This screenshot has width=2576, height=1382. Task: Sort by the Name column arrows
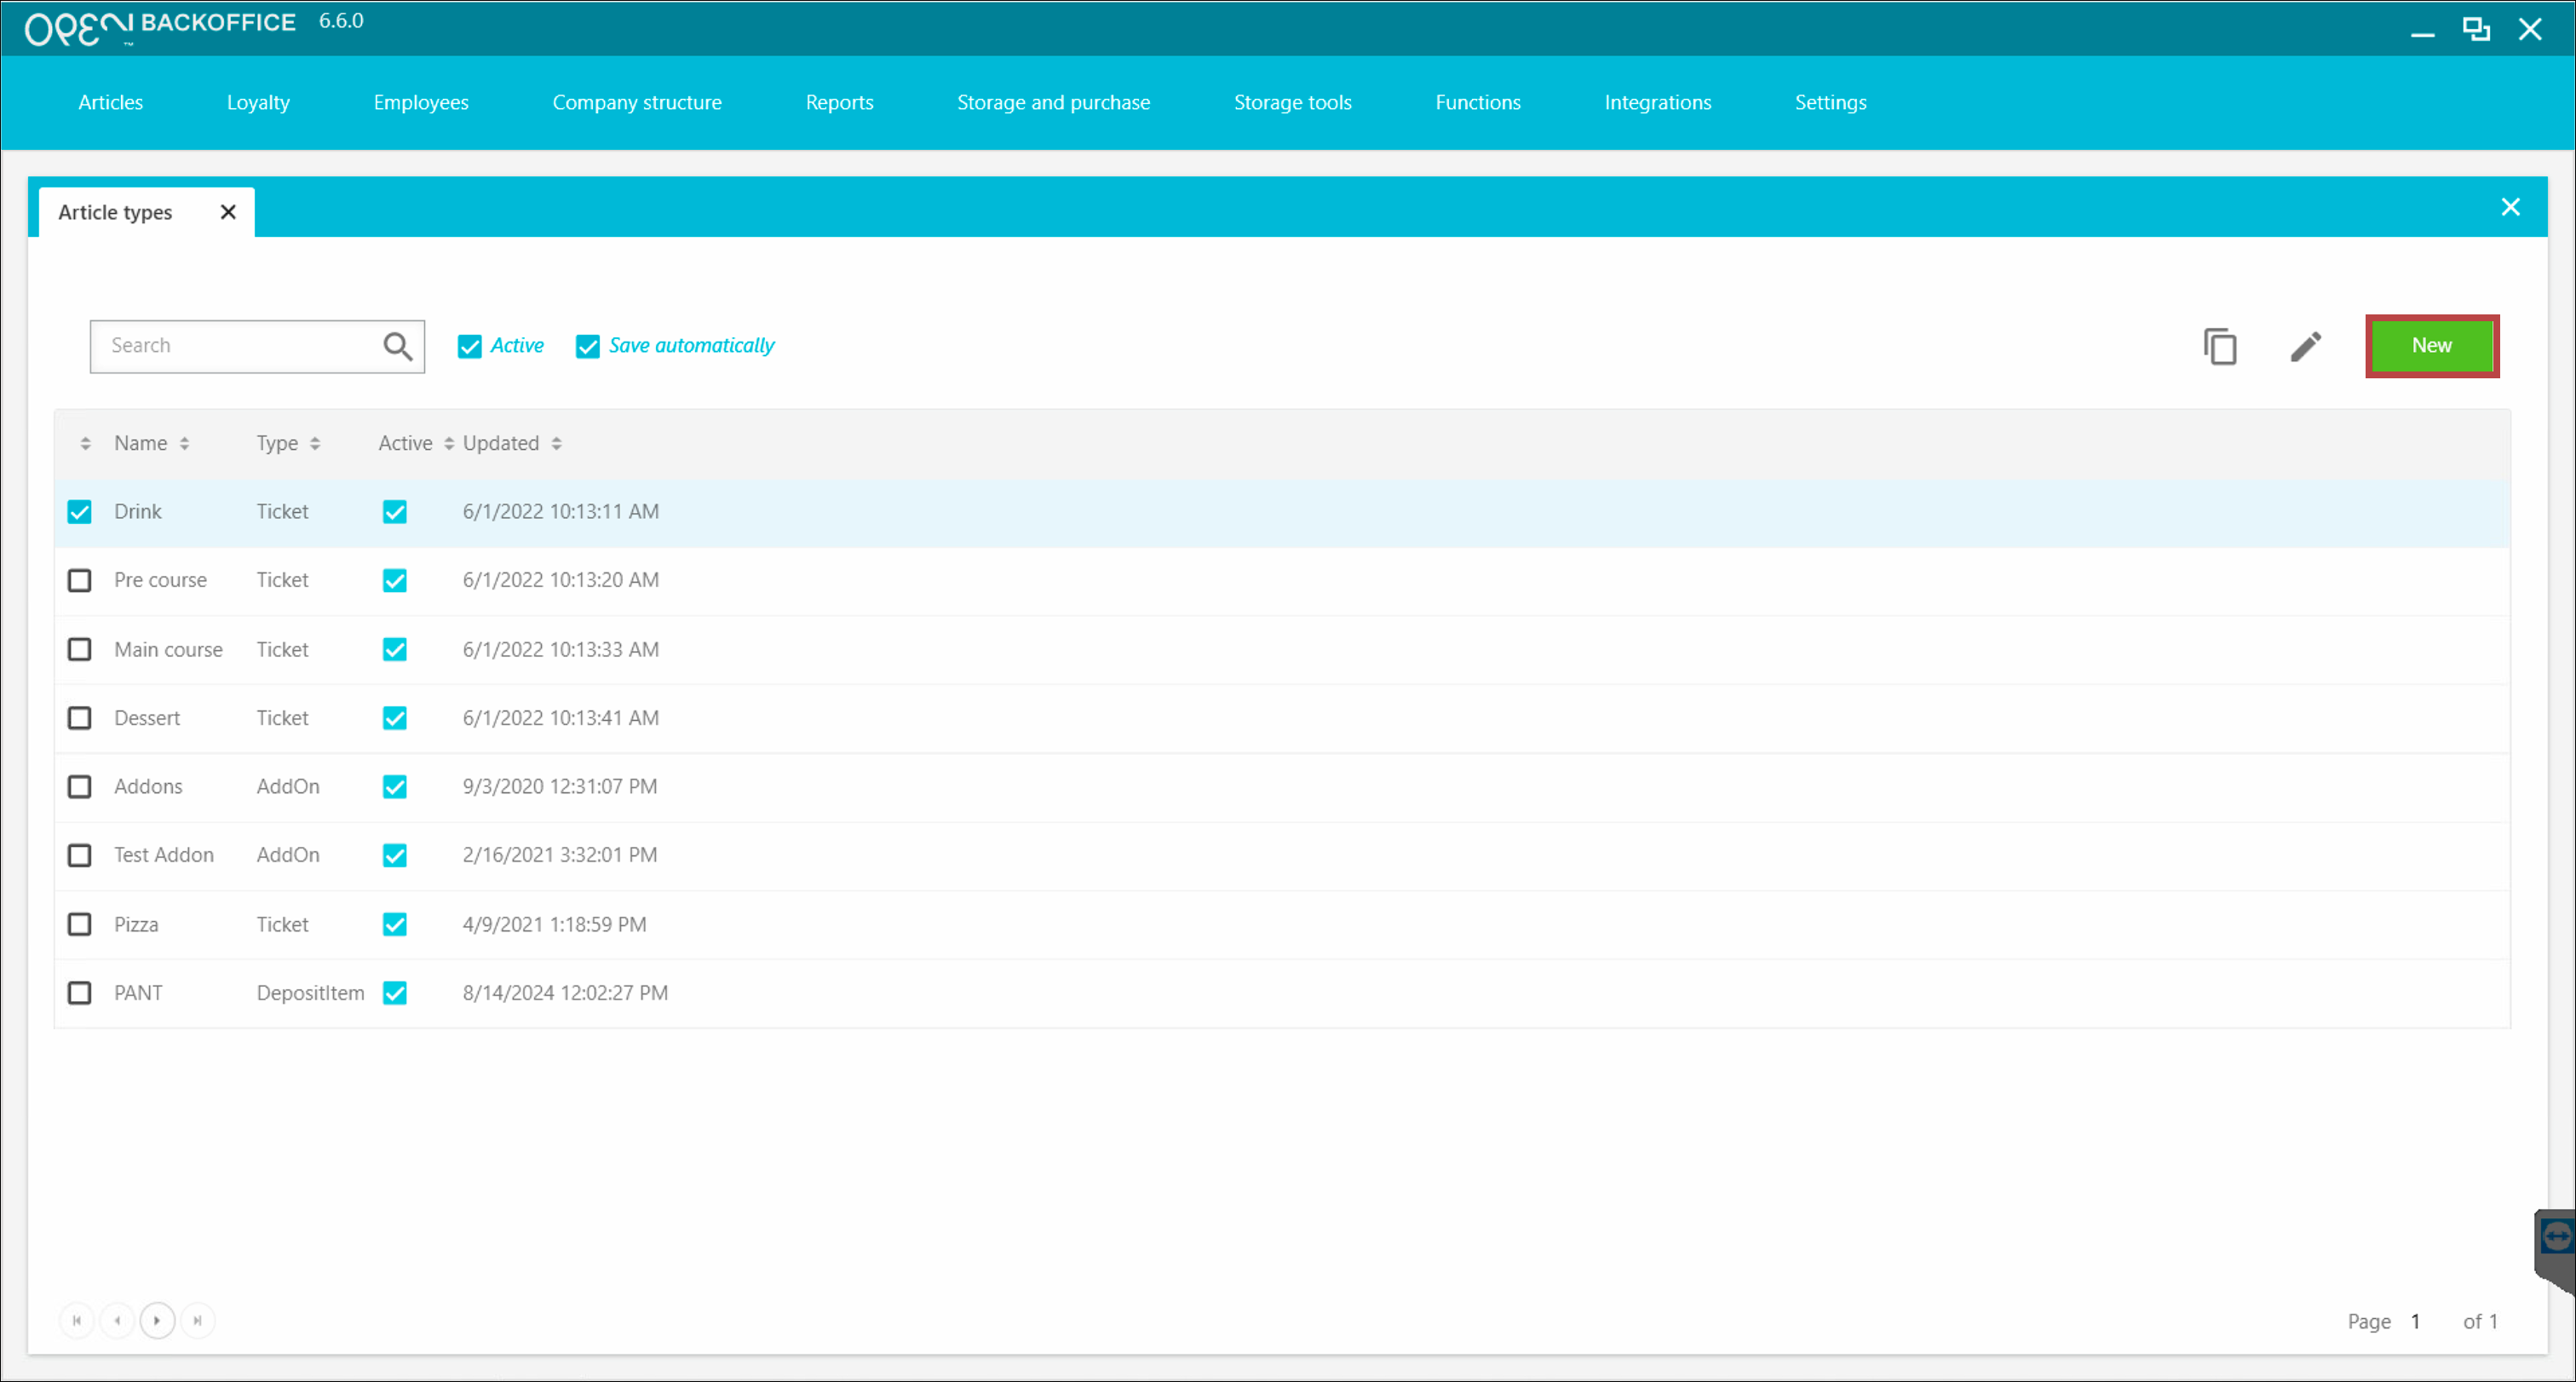point(184,443)
